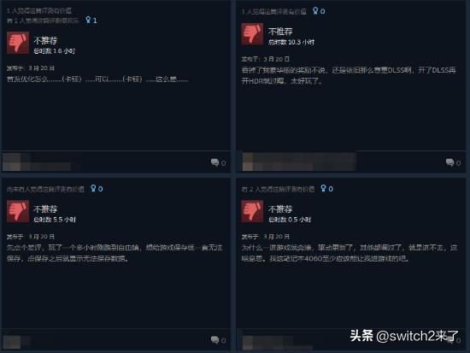Open the 不推荐 title of 10.3 hours review
Screen dimensions: 470x353
pos(280,31)
